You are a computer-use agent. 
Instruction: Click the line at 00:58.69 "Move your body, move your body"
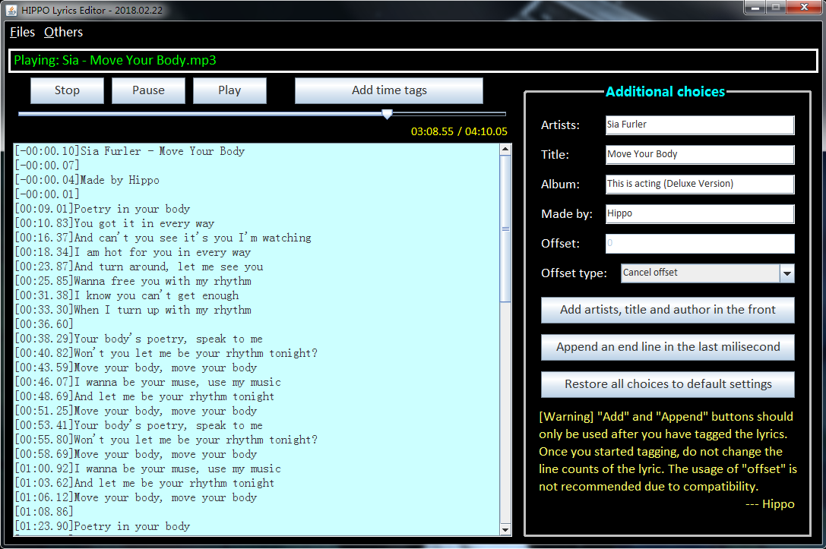[136, 454]
